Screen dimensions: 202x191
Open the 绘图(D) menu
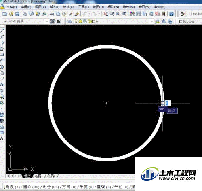click(98, 7)
